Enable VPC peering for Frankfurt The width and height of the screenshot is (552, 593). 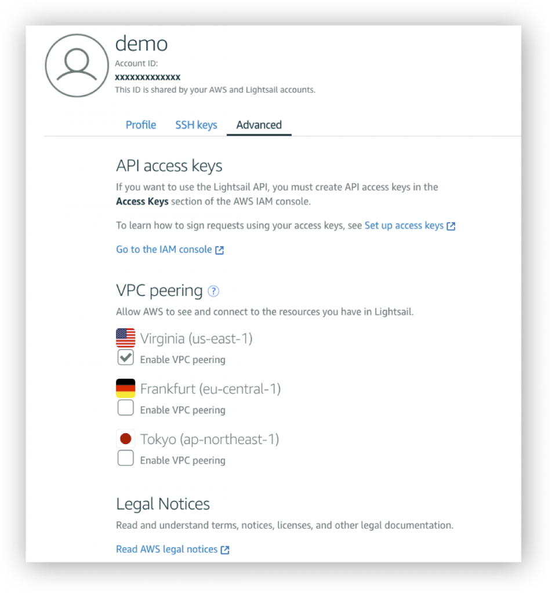point(126,408)
